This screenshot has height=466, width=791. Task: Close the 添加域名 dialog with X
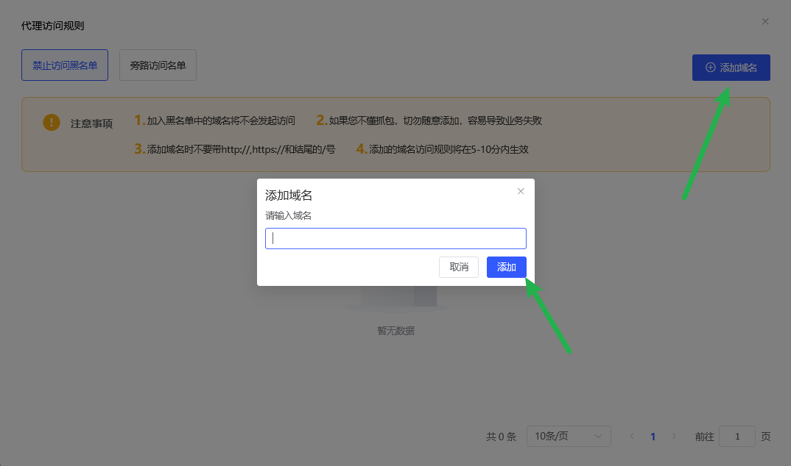tap(521, 191)
